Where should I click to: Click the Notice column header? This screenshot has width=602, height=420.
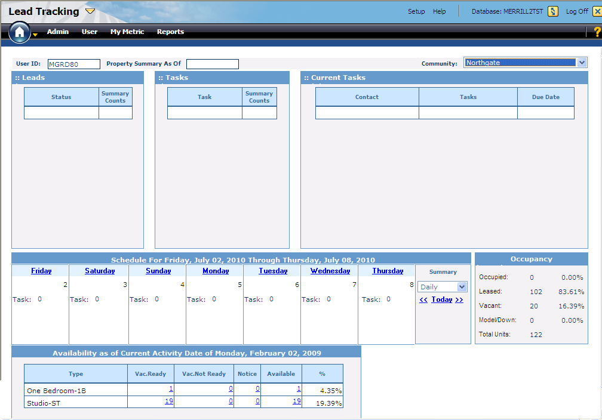pyautogui.click(x=247, y=374)
